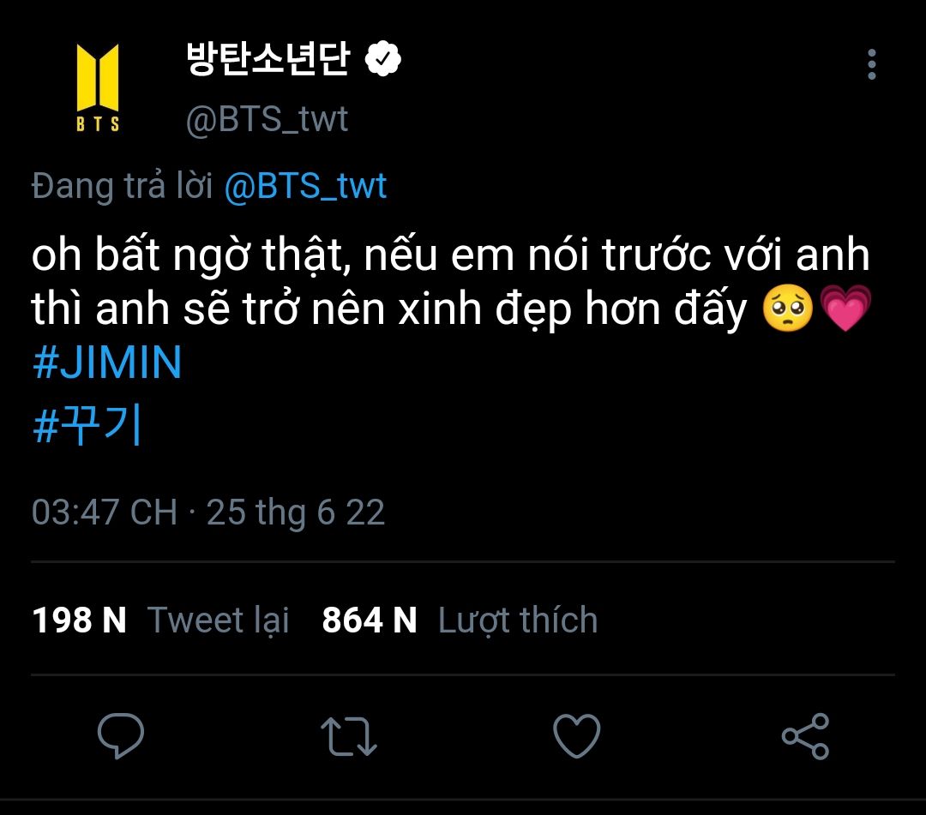Open the BTS logo profile picture

point(98,88)
